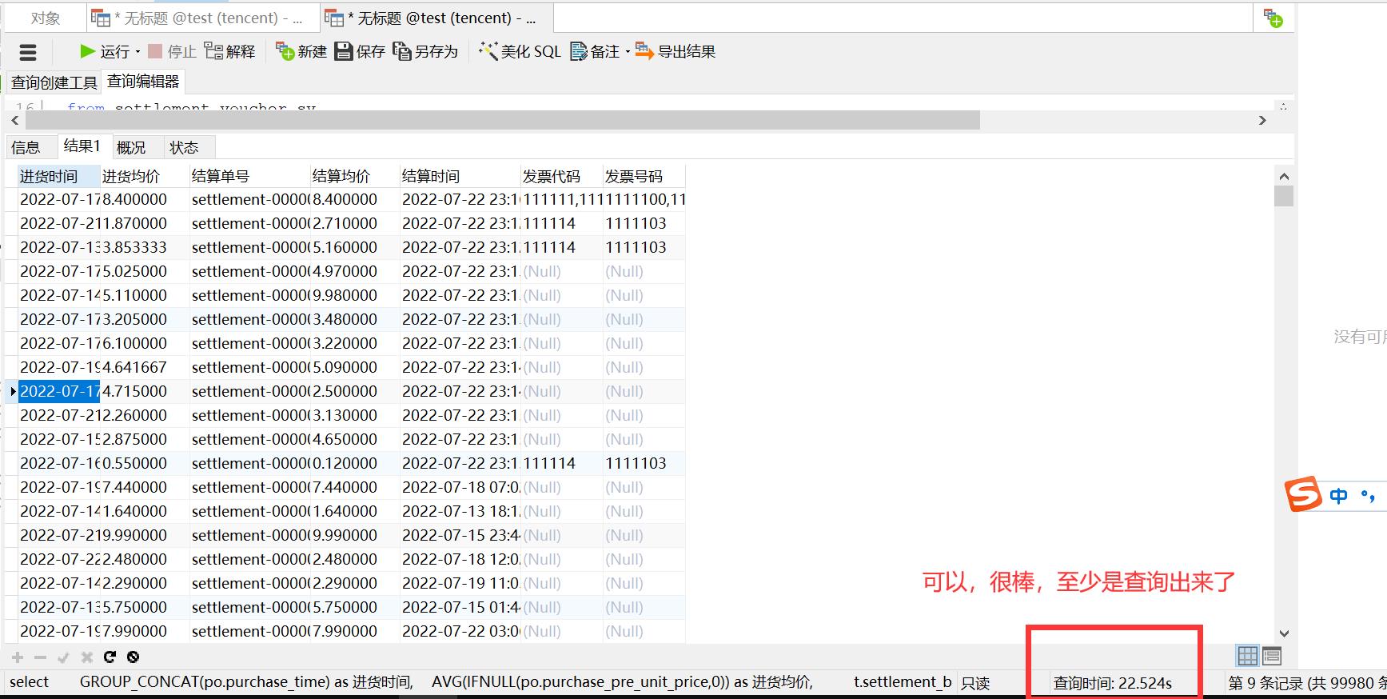
Task: Beautify SQL with 美化 SQL
Action: (x=520, y=52)
